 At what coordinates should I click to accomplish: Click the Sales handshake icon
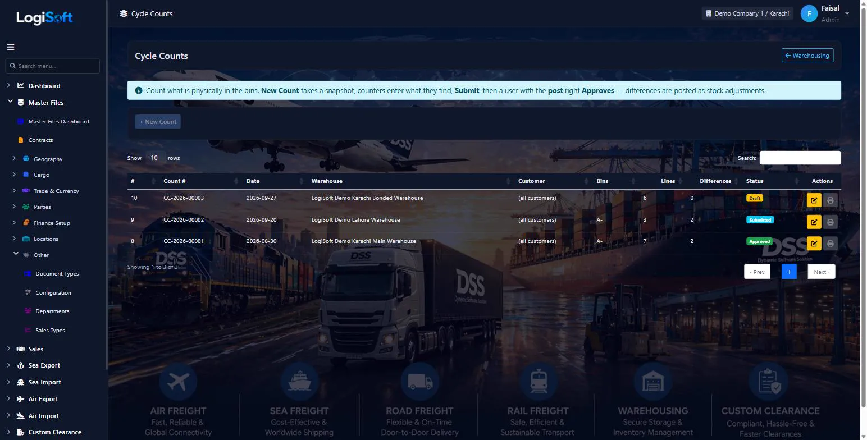21,349
